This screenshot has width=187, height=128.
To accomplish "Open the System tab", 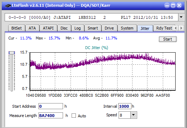I will pyautogui.click(x=127, y=28).
